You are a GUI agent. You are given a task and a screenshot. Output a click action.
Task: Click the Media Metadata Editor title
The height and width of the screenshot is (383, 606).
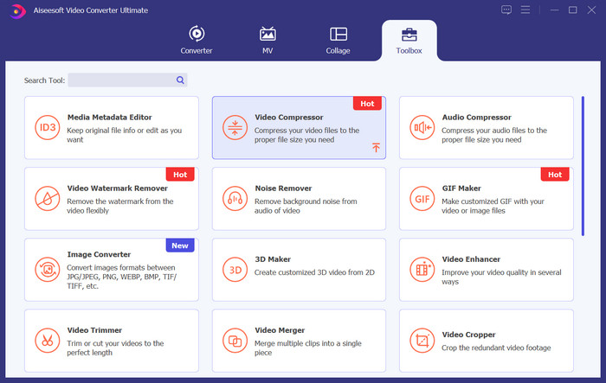109,117
